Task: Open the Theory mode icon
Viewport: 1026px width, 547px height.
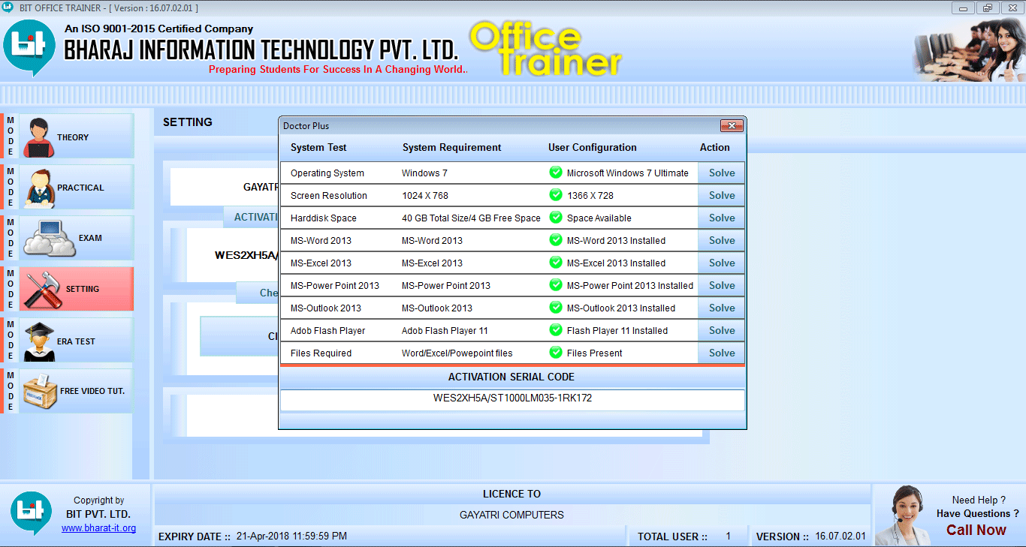Action: [38, 137]
